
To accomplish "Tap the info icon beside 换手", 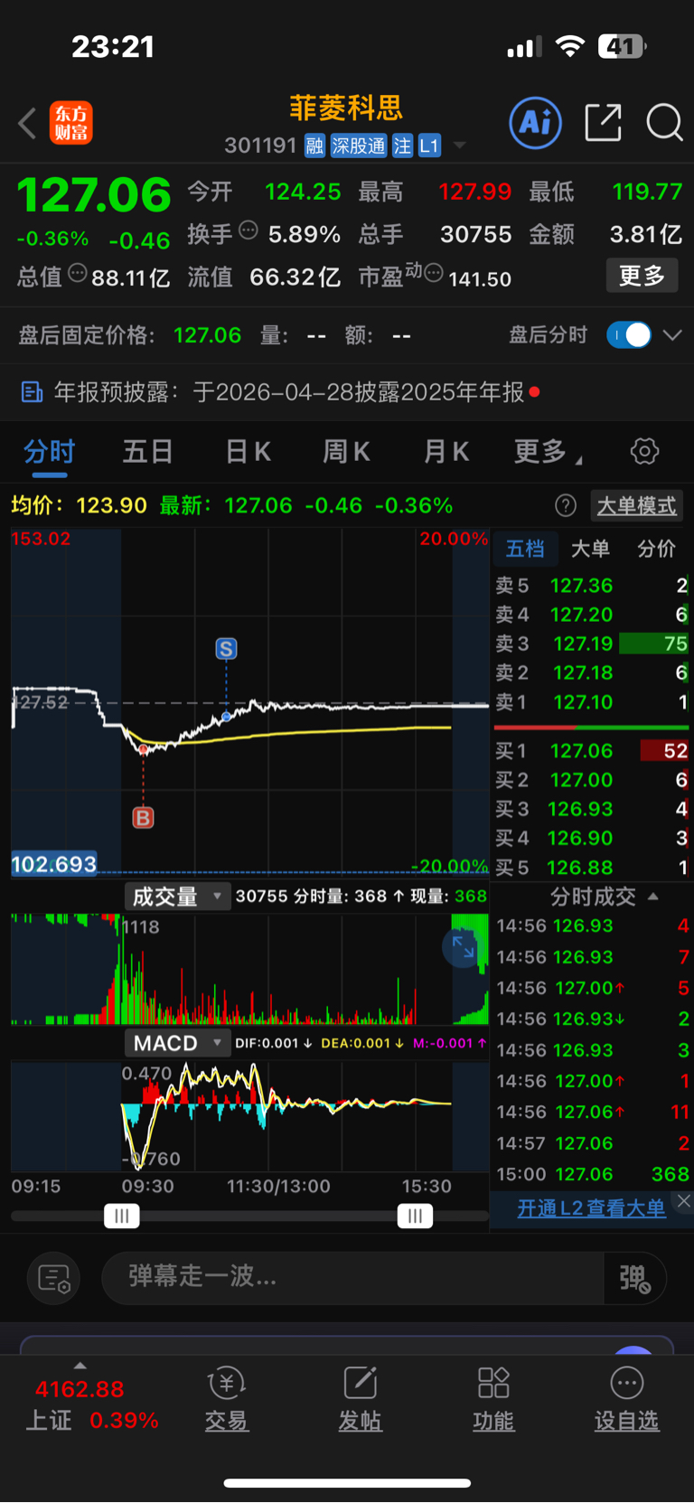I will [x=248, y=231].
